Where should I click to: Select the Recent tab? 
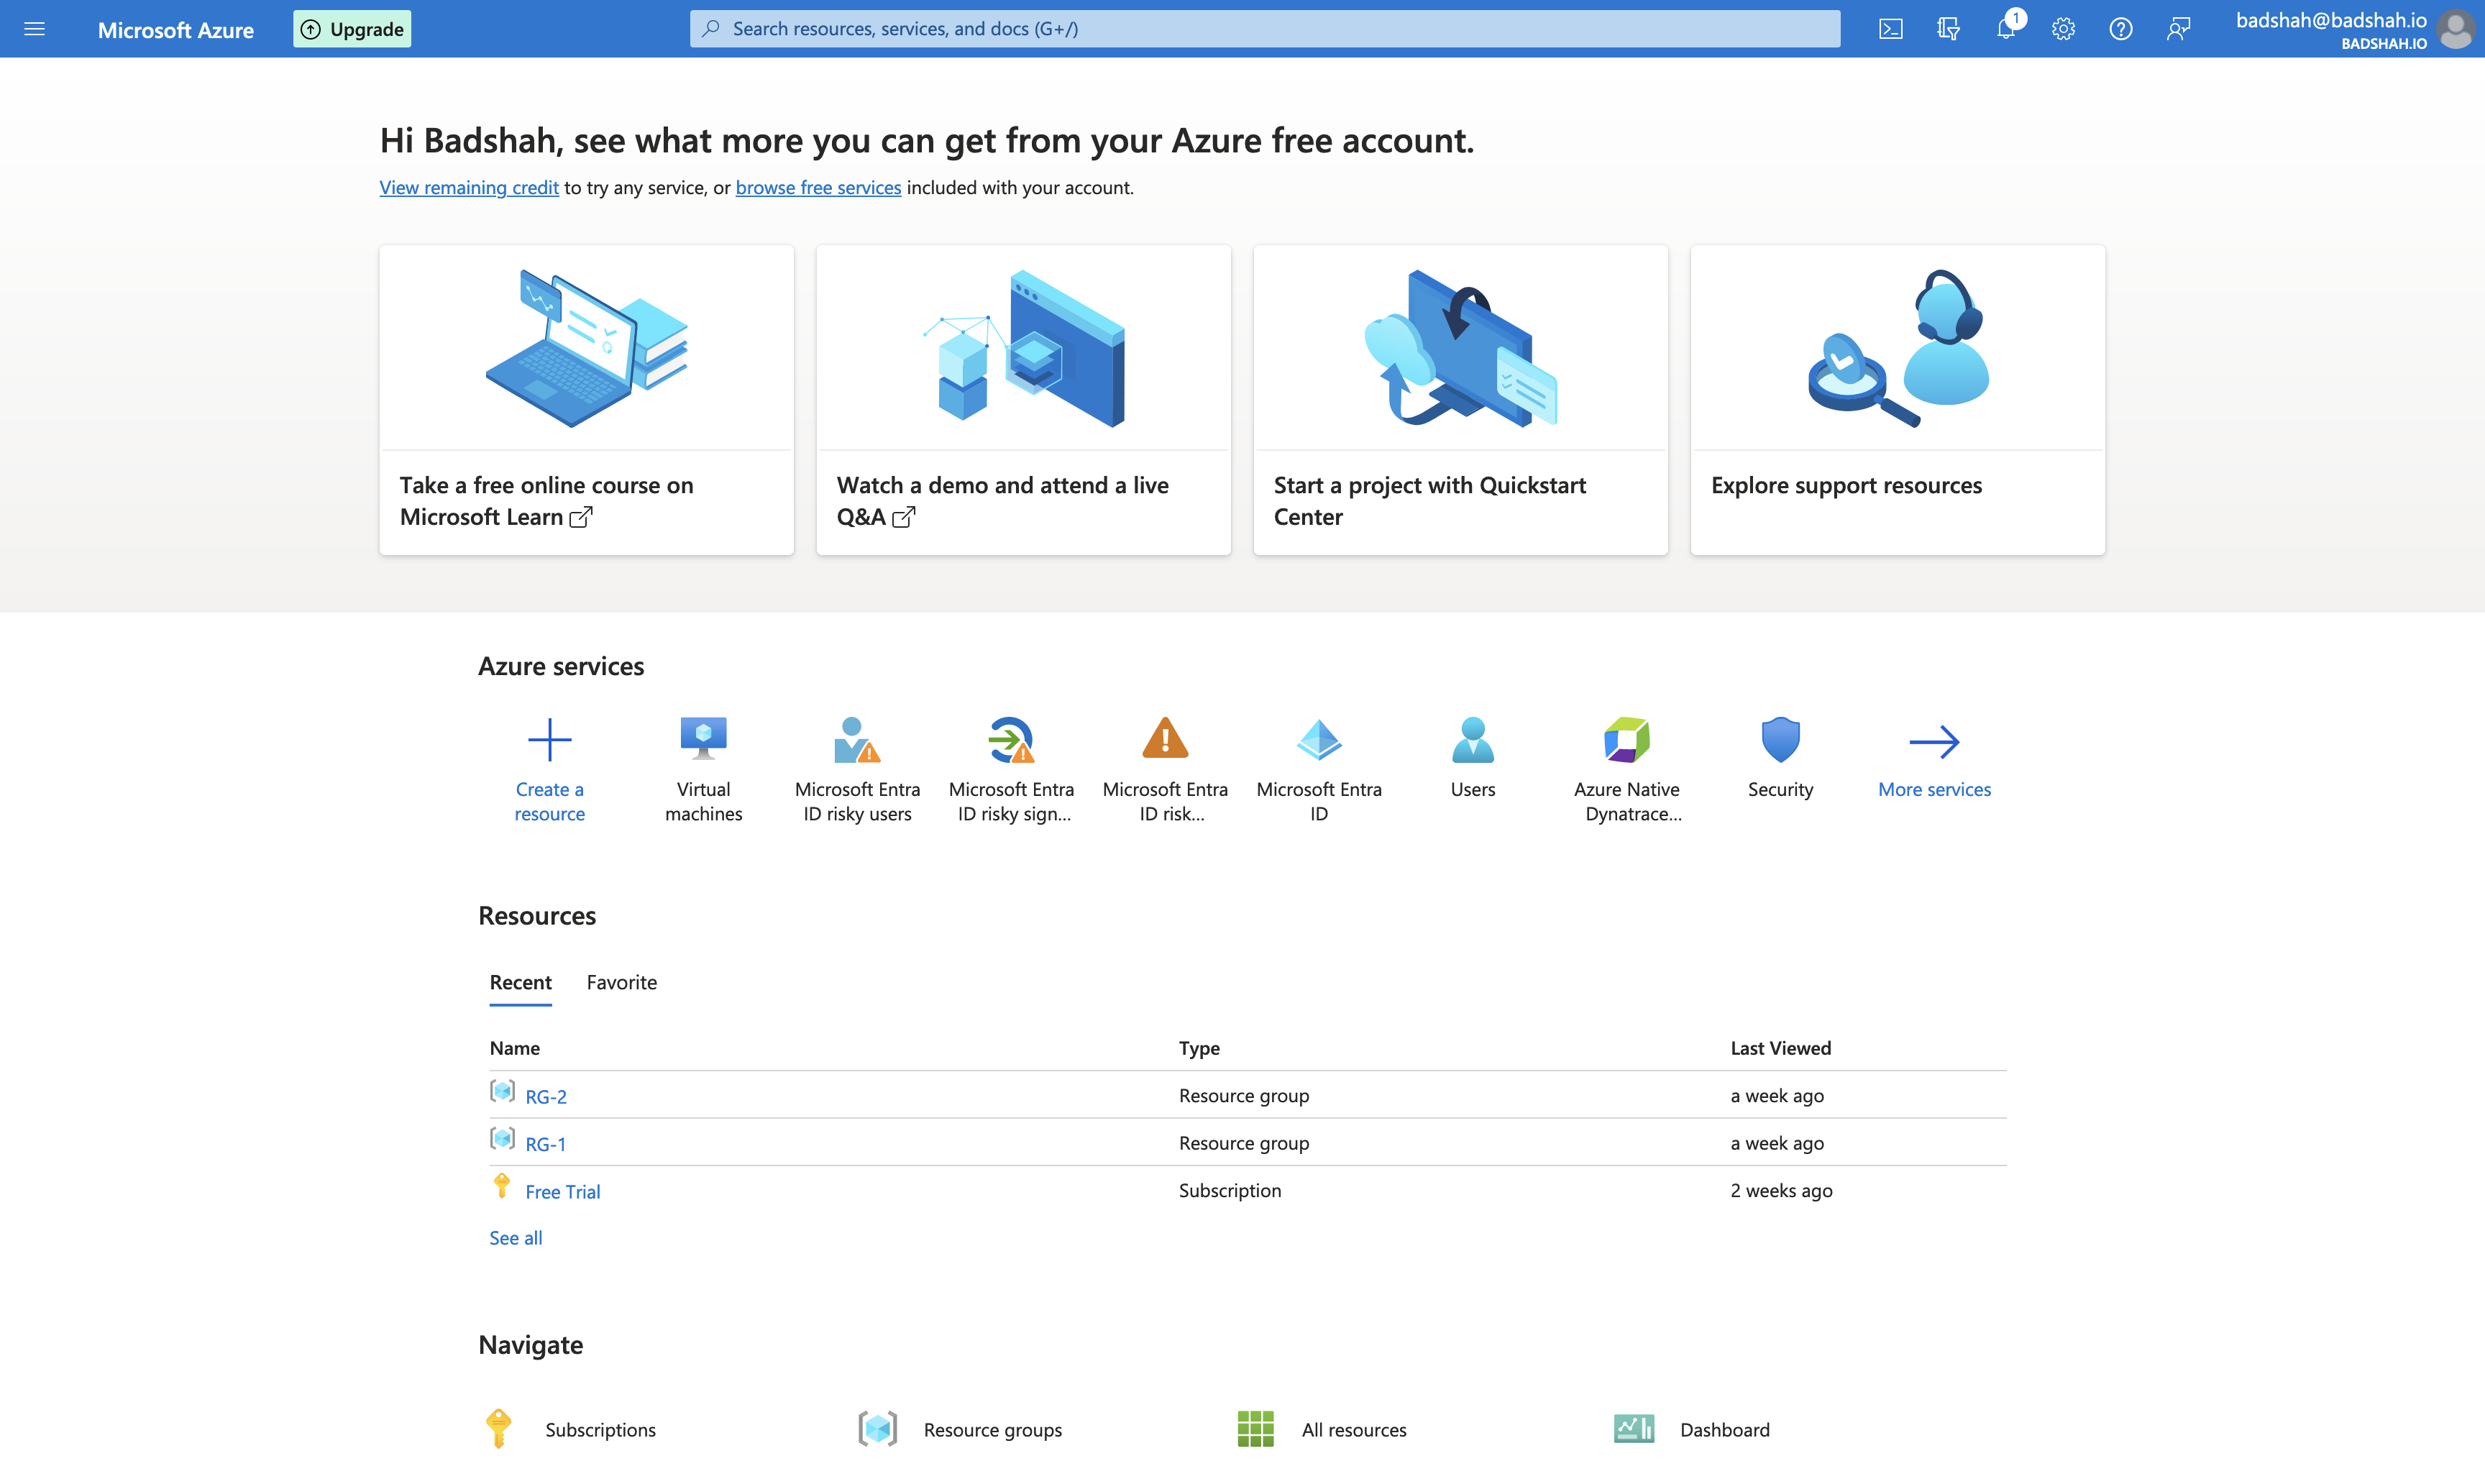pos(520,983)
